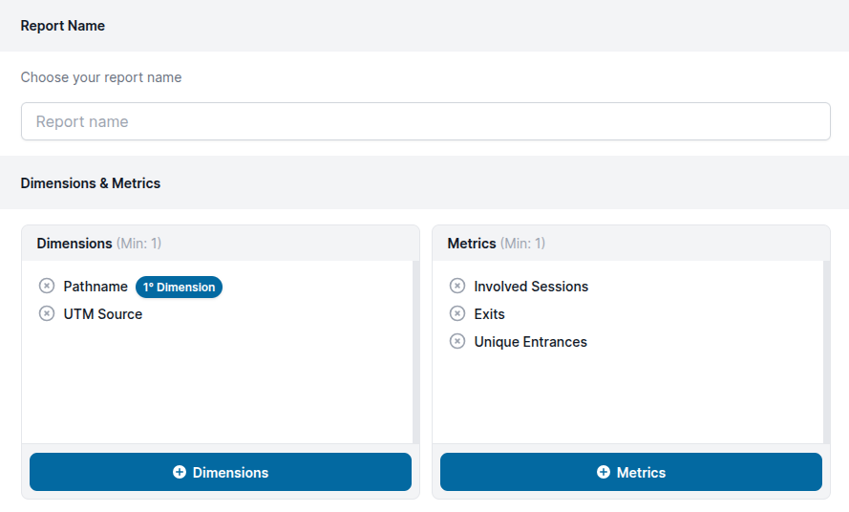Remove the UTM Source dimension
Screen dimensions: 849x512
pyautogui.click(x=47, y=313)
